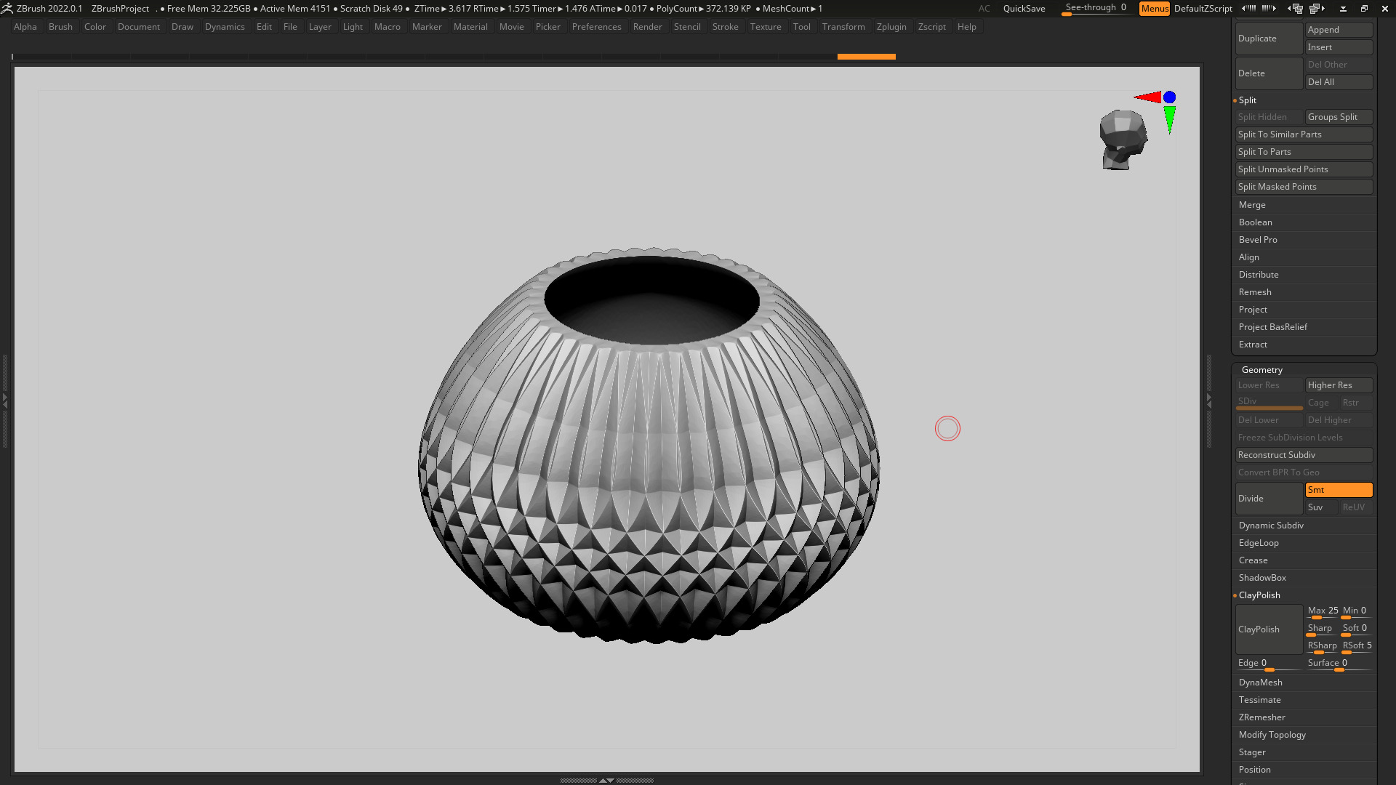
Task: Load next UI layout icon
Action: (1317, 8)
